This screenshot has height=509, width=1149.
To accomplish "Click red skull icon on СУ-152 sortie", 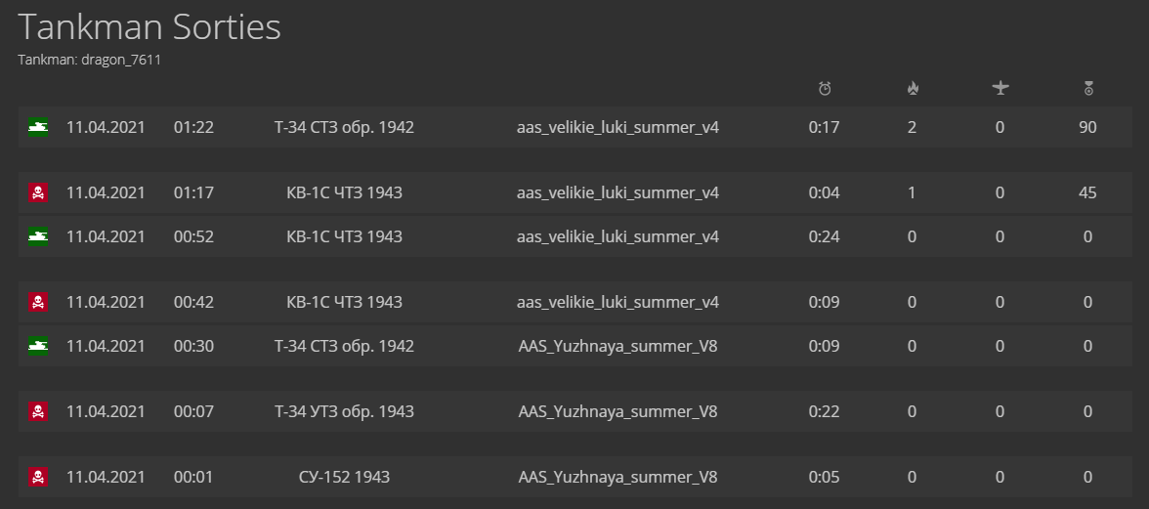I will point(38,478).
